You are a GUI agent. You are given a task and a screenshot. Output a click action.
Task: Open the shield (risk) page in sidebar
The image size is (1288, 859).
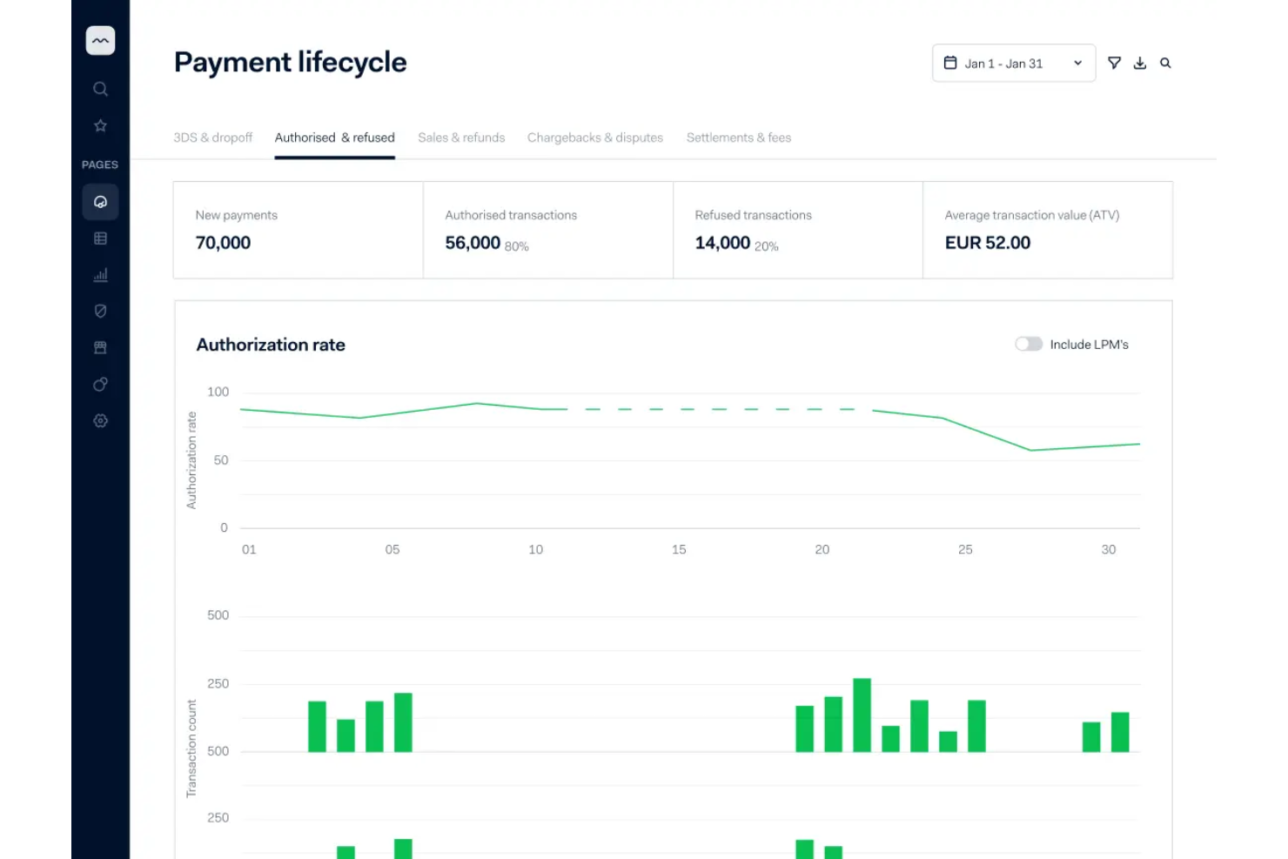pos(100,311)
